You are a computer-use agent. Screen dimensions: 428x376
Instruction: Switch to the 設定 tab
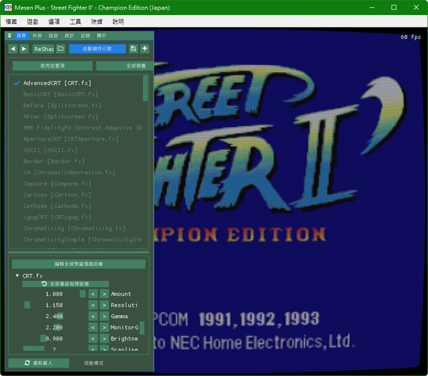[53, 36]
